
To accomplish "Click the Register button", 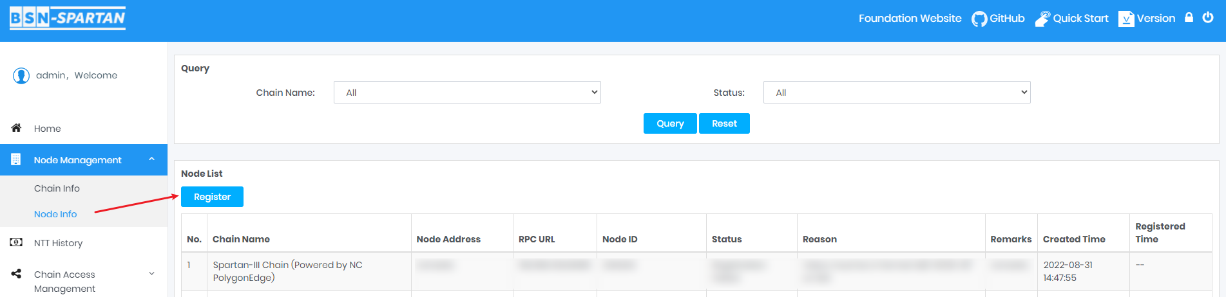I will click(x=212, y=197).
